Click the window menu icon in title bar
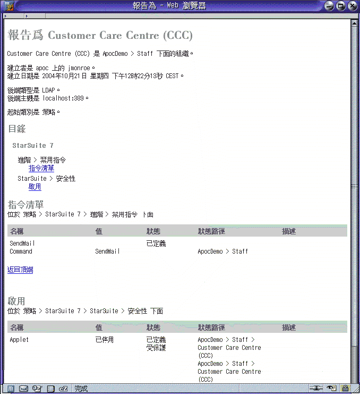 coord(8,6)
